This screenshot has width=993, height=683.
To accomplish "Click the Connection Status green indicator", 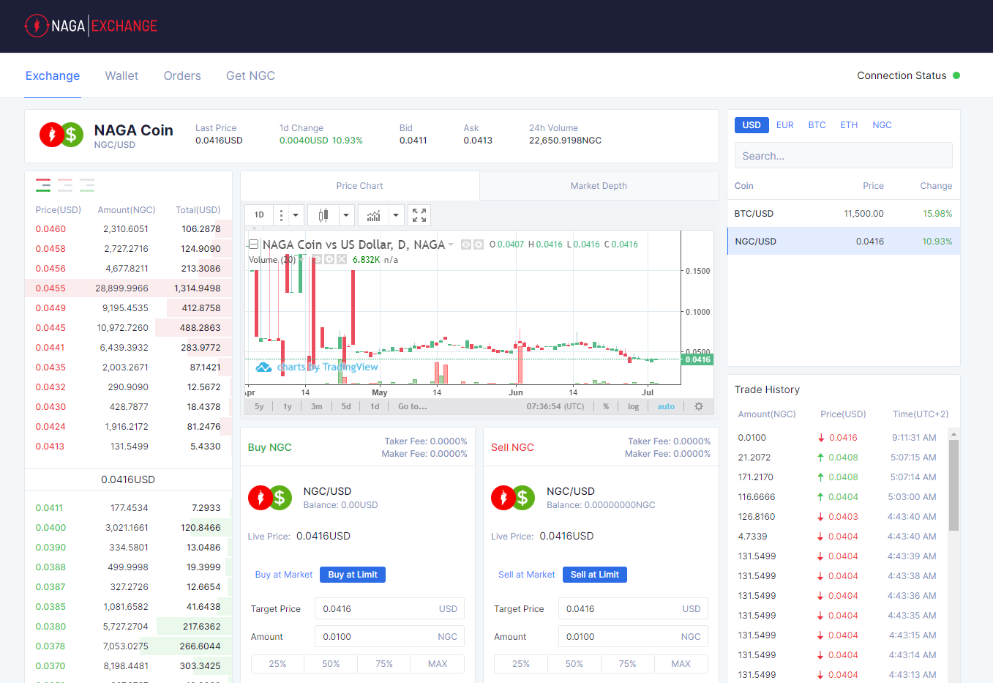I will pos(956,75).
